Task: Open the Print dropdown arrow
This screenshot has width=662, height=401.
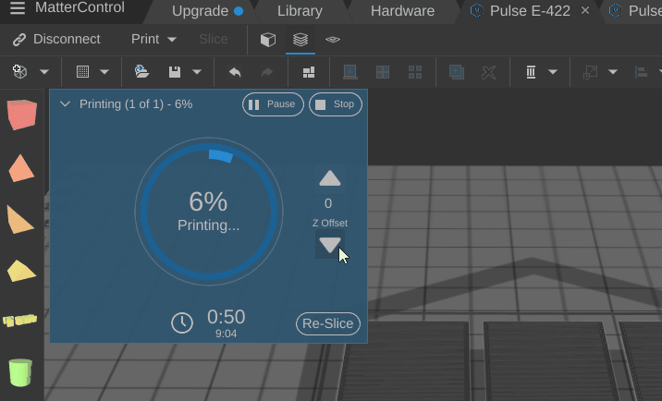Action: tap(172, 40)
